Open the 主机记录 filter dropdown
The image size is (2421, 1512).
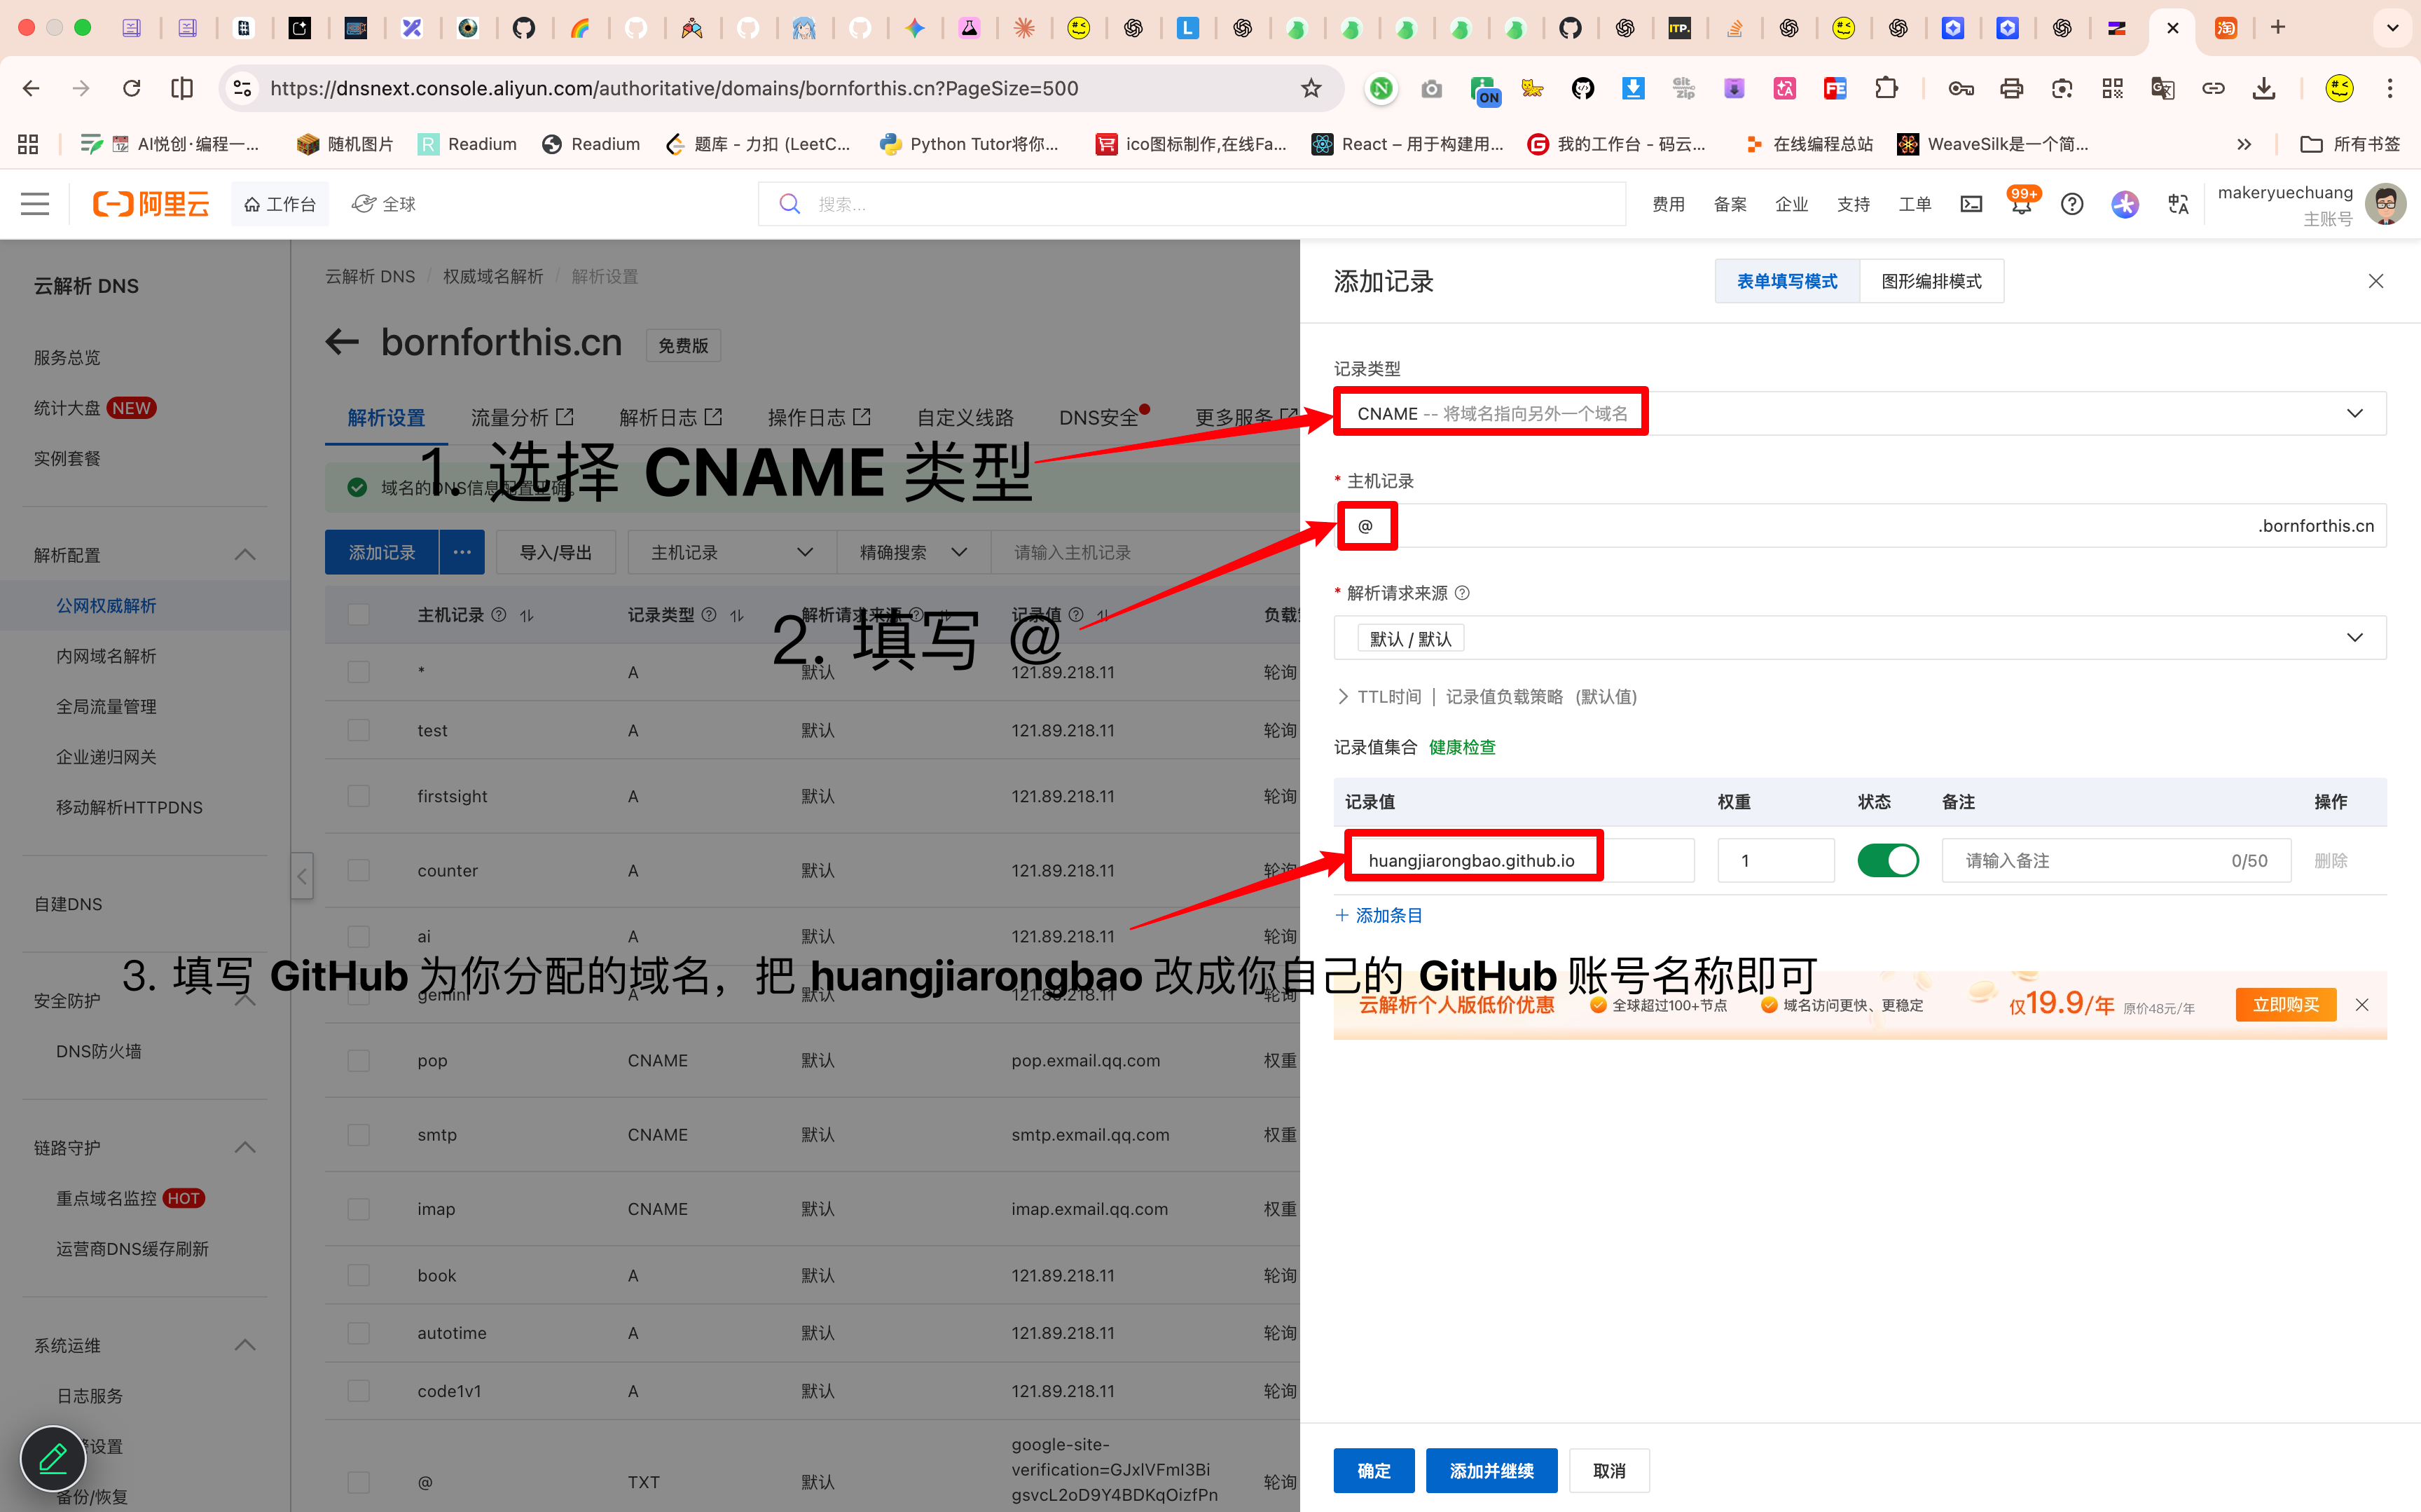pos(731,552)
